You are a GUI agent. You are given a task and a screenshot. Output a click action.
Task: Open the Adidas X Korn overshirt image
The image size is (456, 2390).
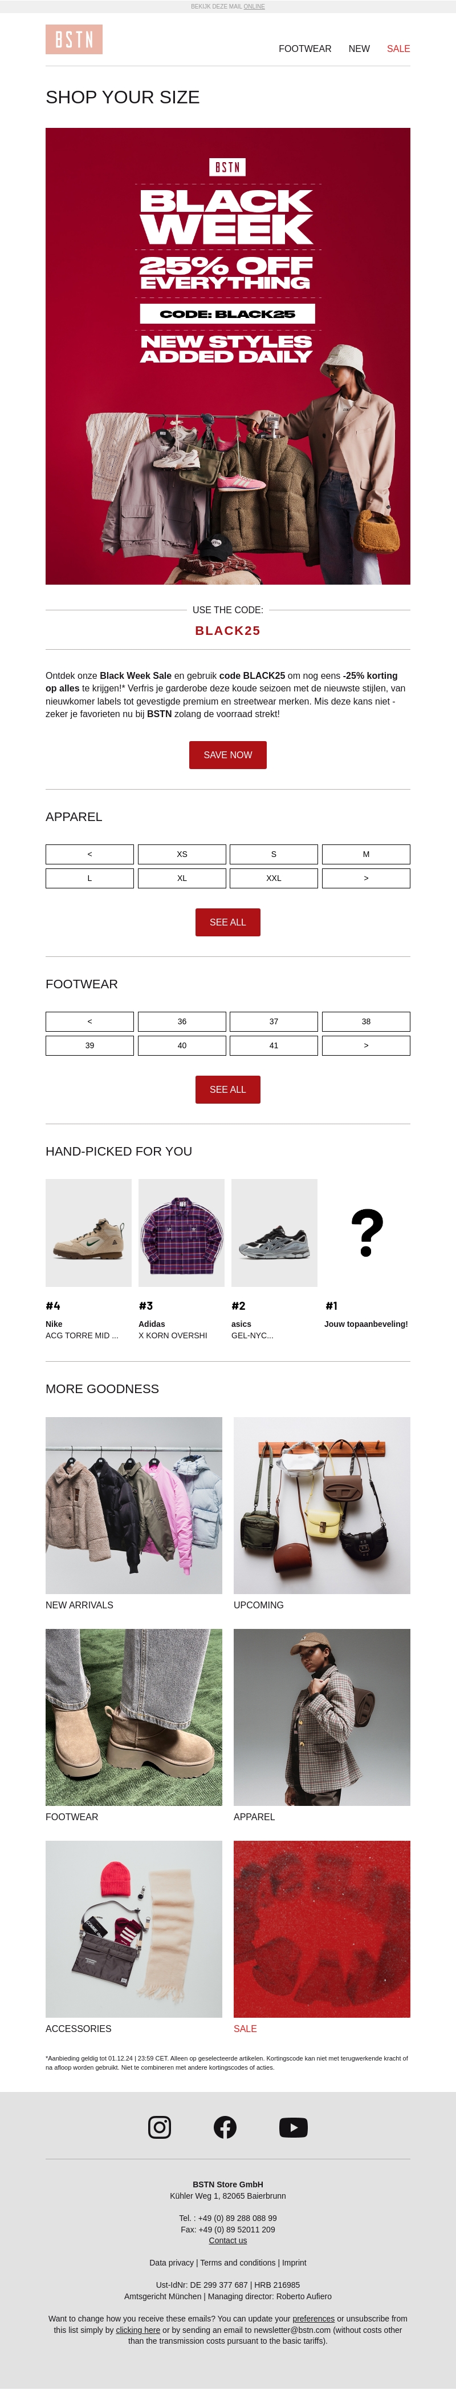tap(182, 1232)
